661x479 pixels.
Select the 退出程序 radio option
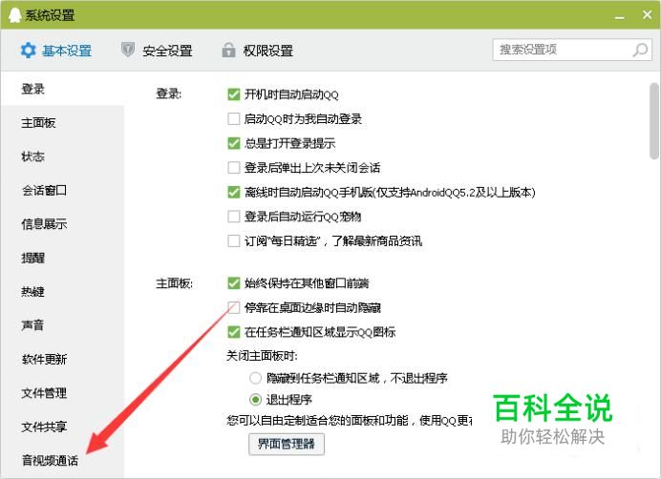pos(255,399)
